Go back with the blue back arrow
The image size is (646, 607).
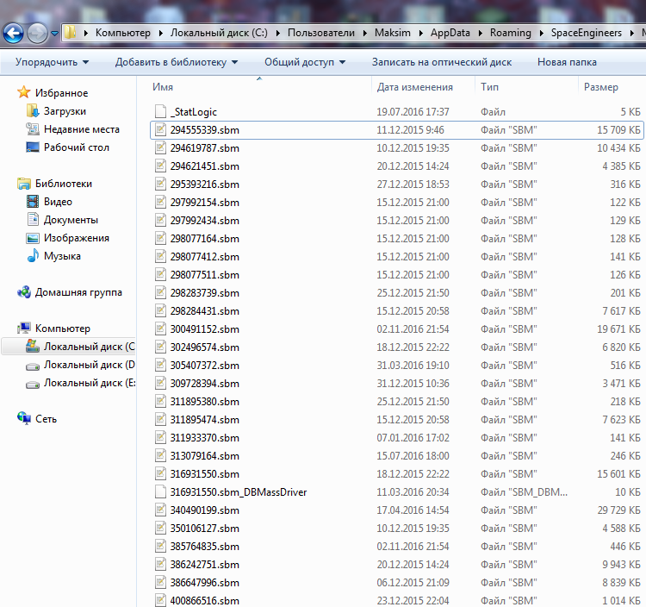[x=13, y=33]
